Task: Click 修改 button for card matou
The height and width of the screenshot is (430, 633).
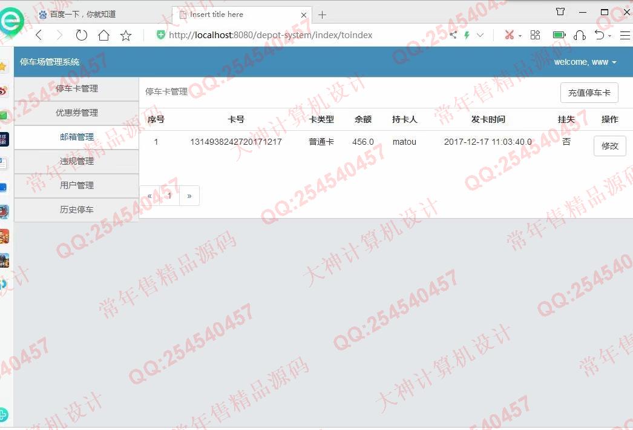Action: coord(609,146)
